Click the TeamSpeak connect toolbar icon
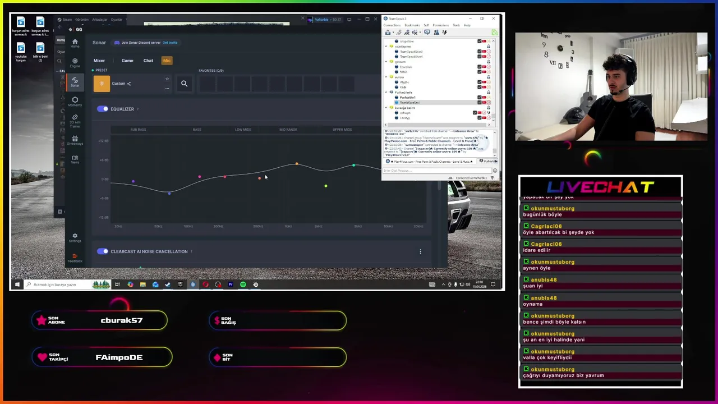Image resolution: width=718 pixels, height=404 pixels. [388, 33]
